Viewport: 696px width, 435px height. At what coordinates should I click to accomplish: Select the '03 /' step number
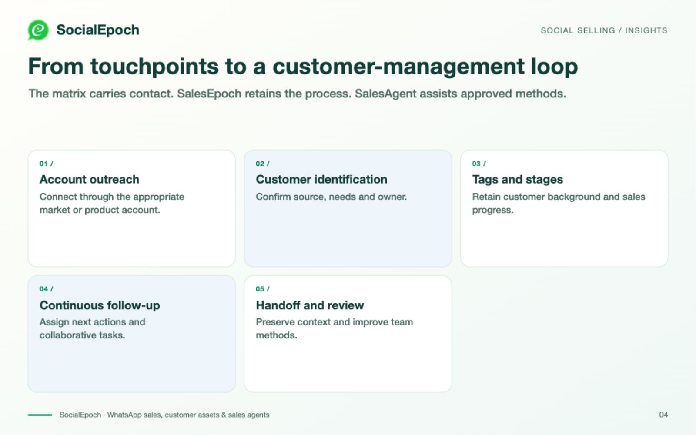point(479,164)
